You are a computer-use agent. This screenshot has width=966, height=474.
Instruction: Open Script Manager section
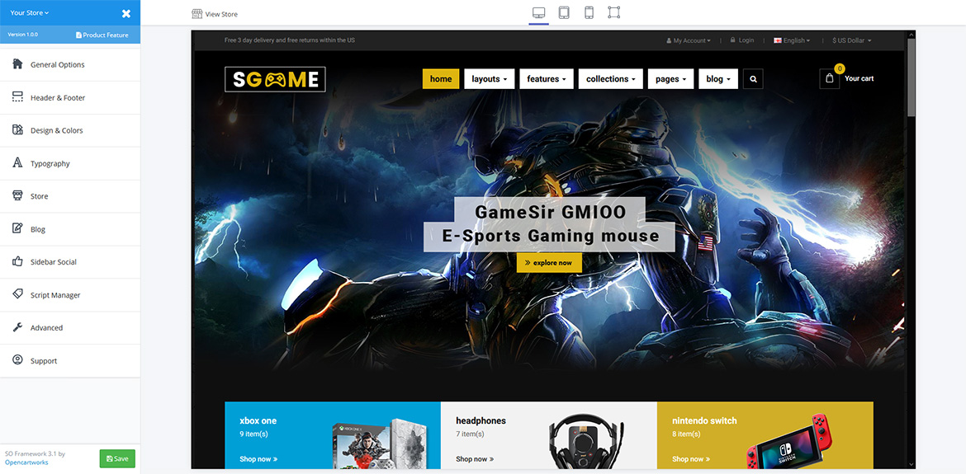[x=70, y=294]
